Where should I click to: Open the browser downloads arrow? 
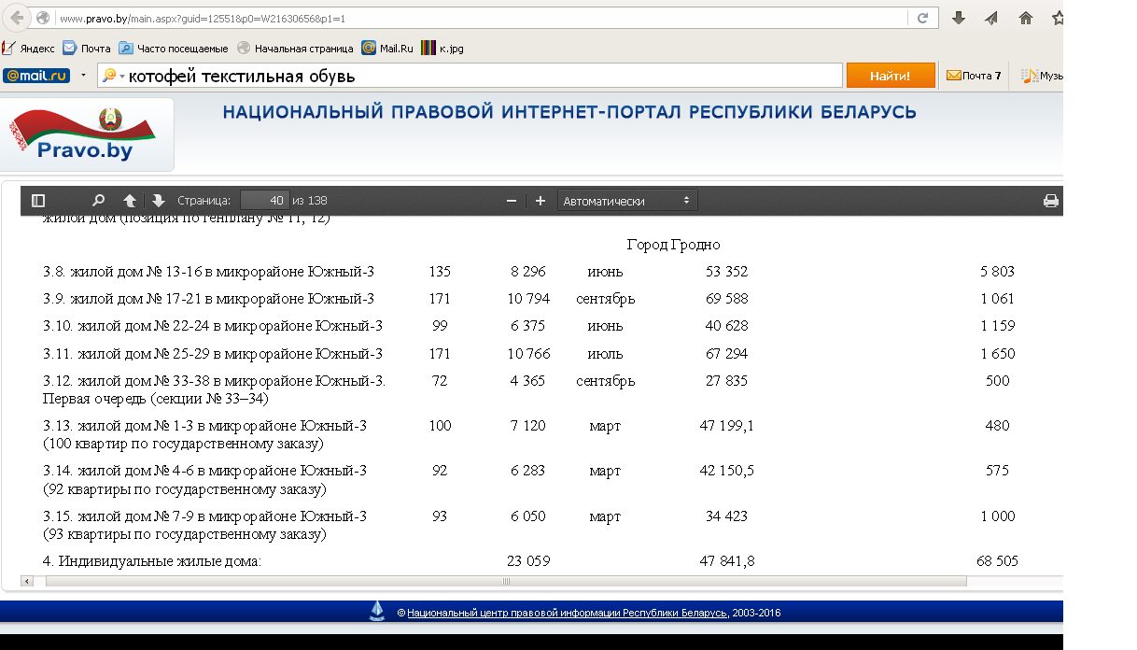[958, 18]
